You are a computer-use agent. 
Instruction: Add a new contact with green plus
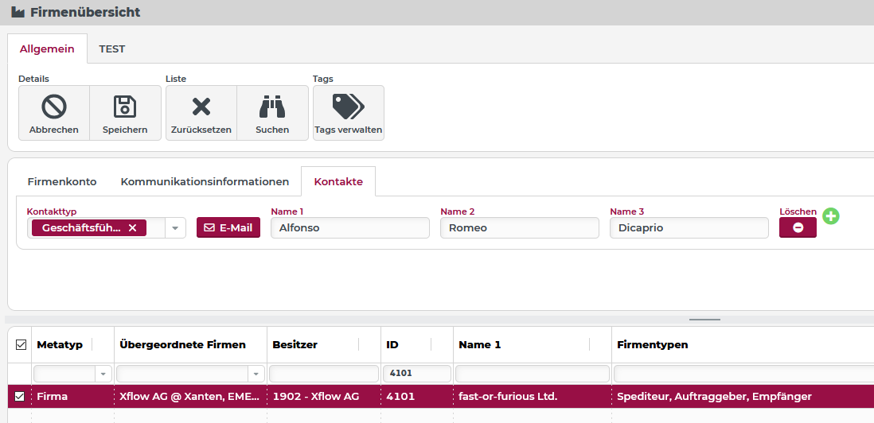pos(831,215)
